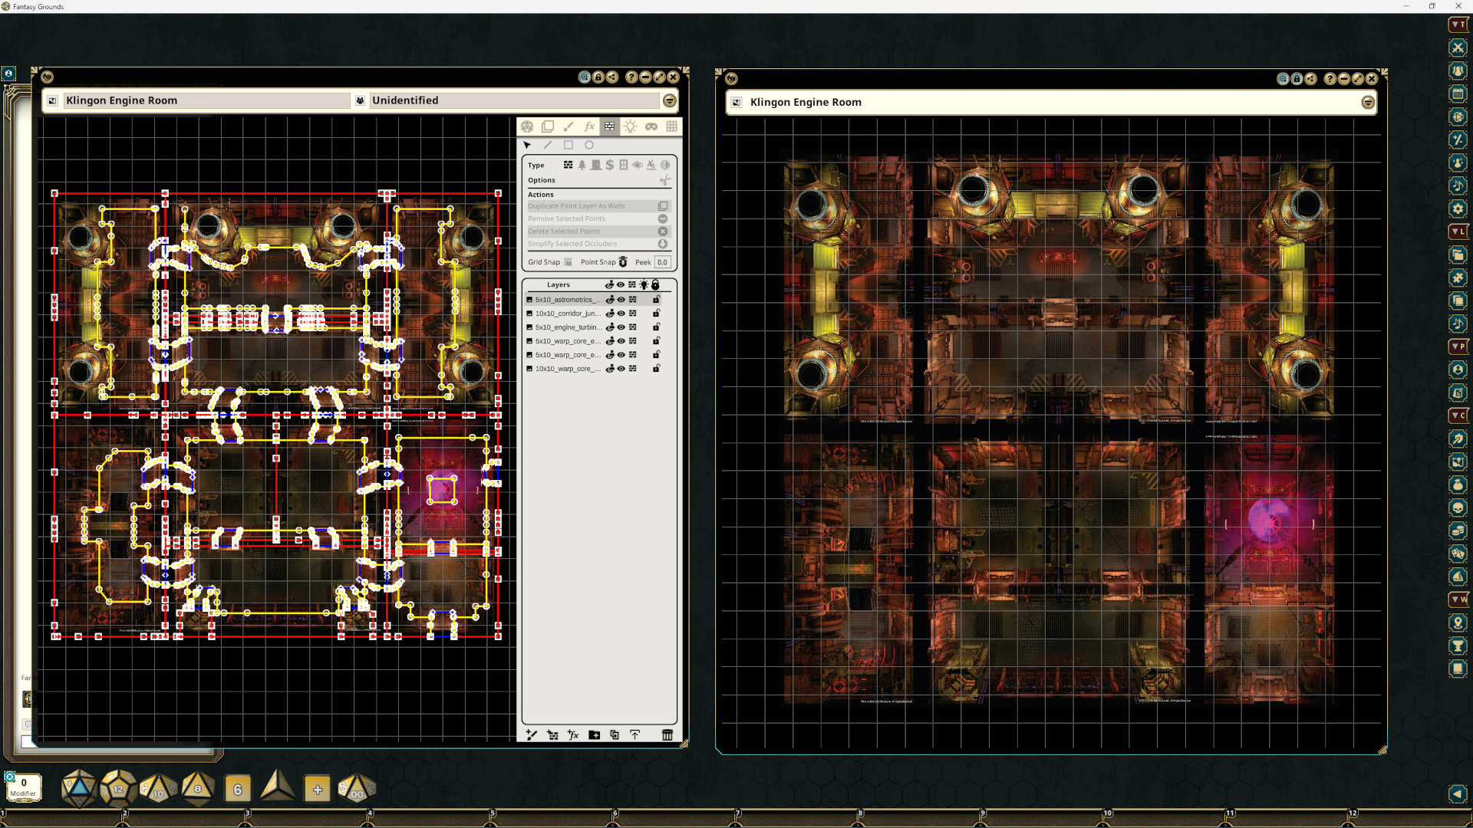The width and height of the screenshot is (1473, 828).
Task: Select the Effects (fx) tool in map toolbar
Action: (x=589, y=127)
